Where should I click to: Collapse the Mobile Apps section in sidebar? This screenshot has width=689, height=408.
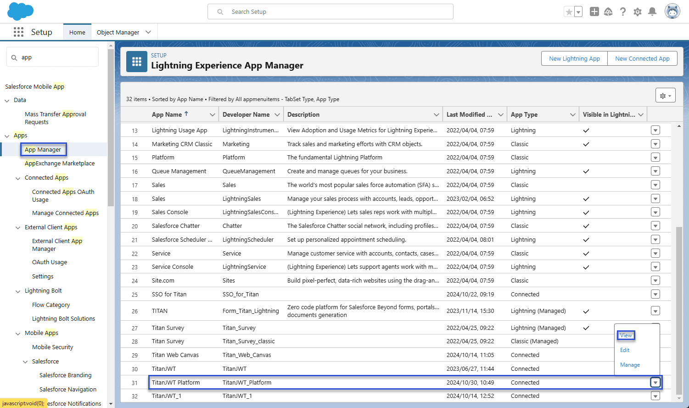coord(18,333)
